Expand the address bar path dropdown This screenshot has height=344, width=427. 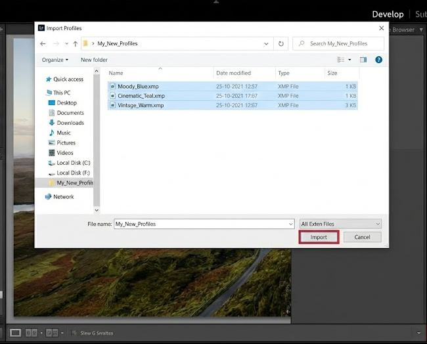click(266, 44)
